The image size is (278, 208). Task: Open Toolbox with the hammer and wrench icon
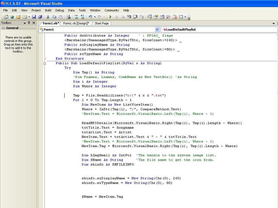168,17
